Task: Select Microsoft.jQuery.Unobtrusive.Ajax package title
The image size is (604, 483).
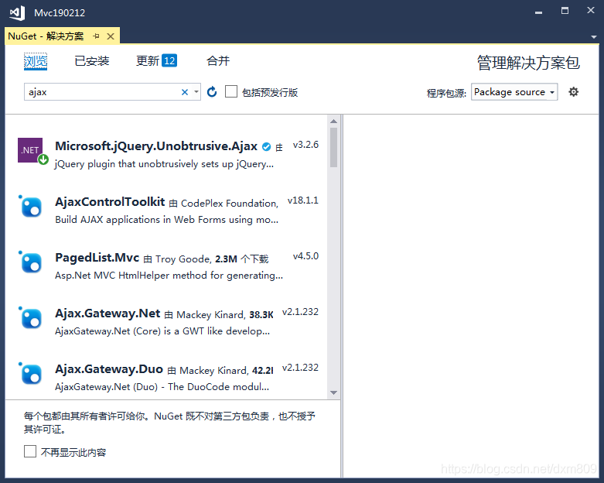Action: coord(156,146)
